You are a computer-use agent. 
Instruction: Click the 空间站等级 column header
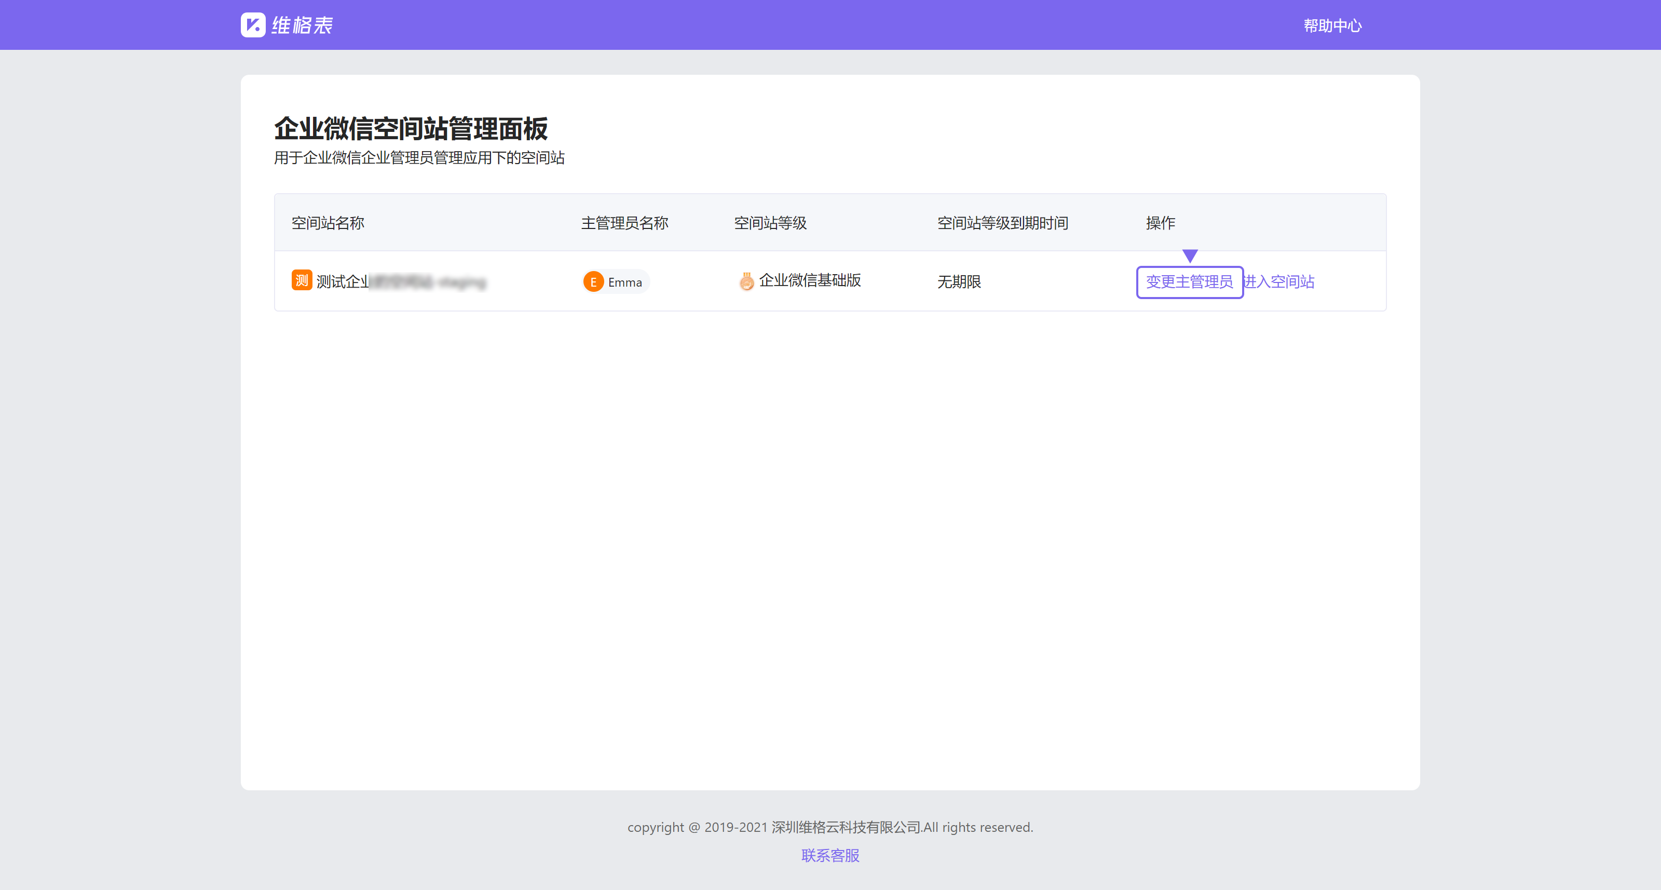point(770,223)
